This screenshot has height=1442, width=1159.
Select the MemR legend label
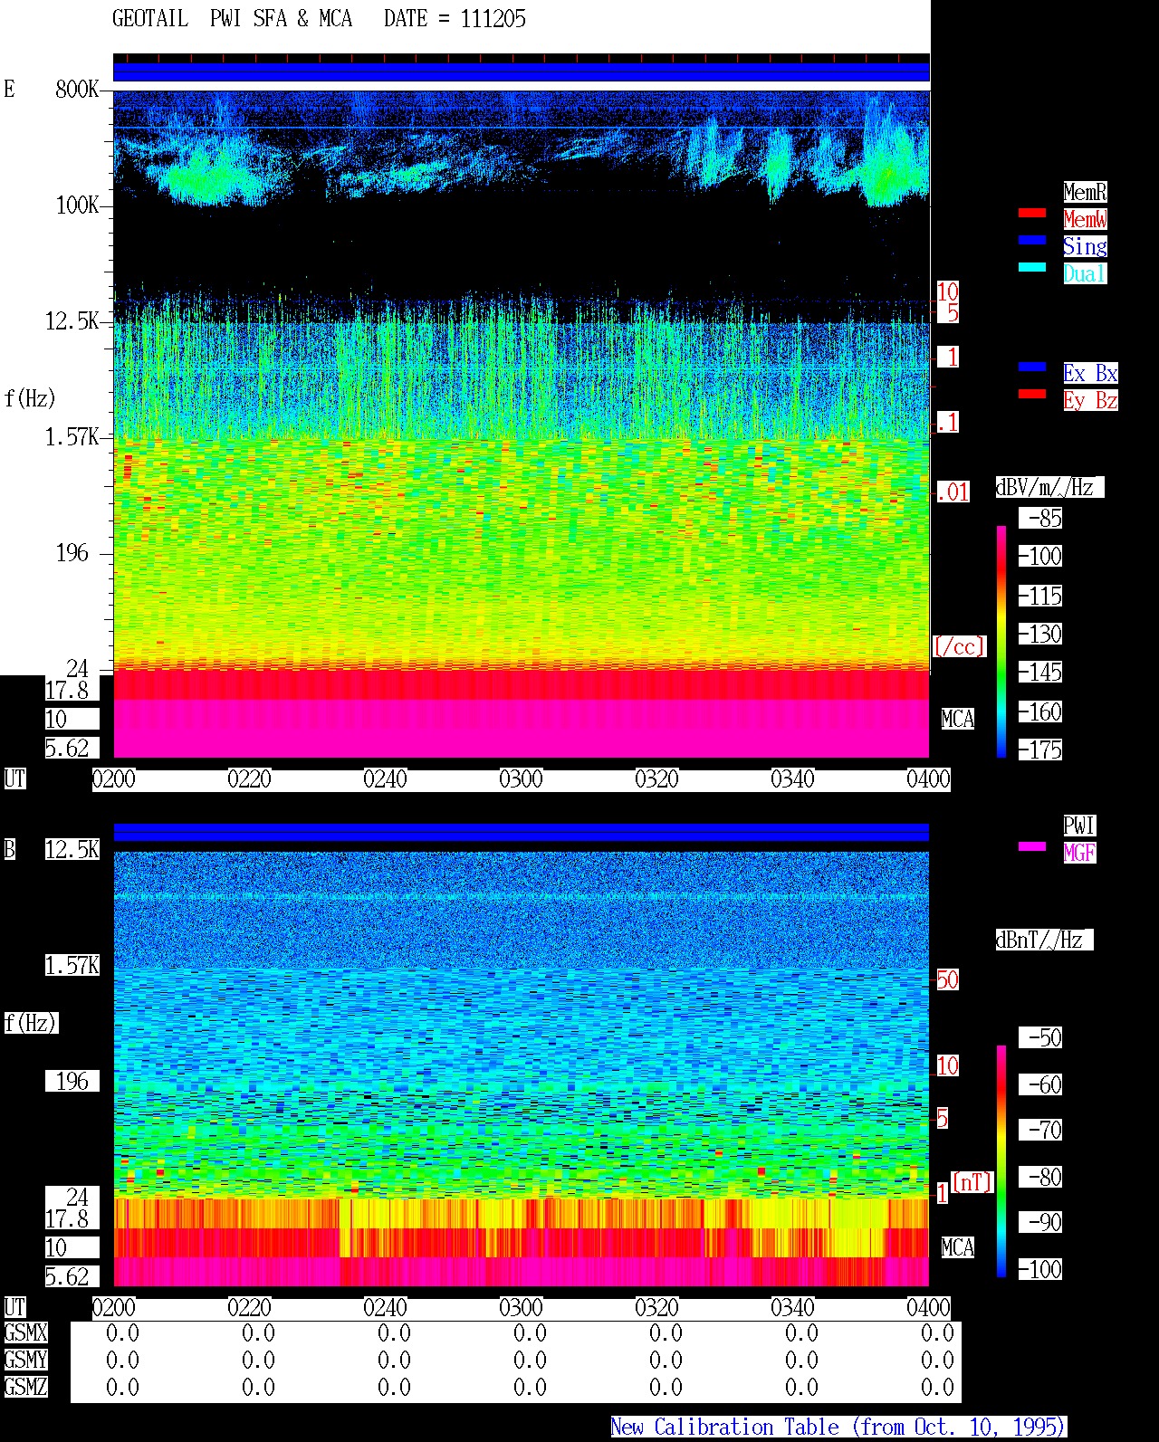(x=1085, y=192)
